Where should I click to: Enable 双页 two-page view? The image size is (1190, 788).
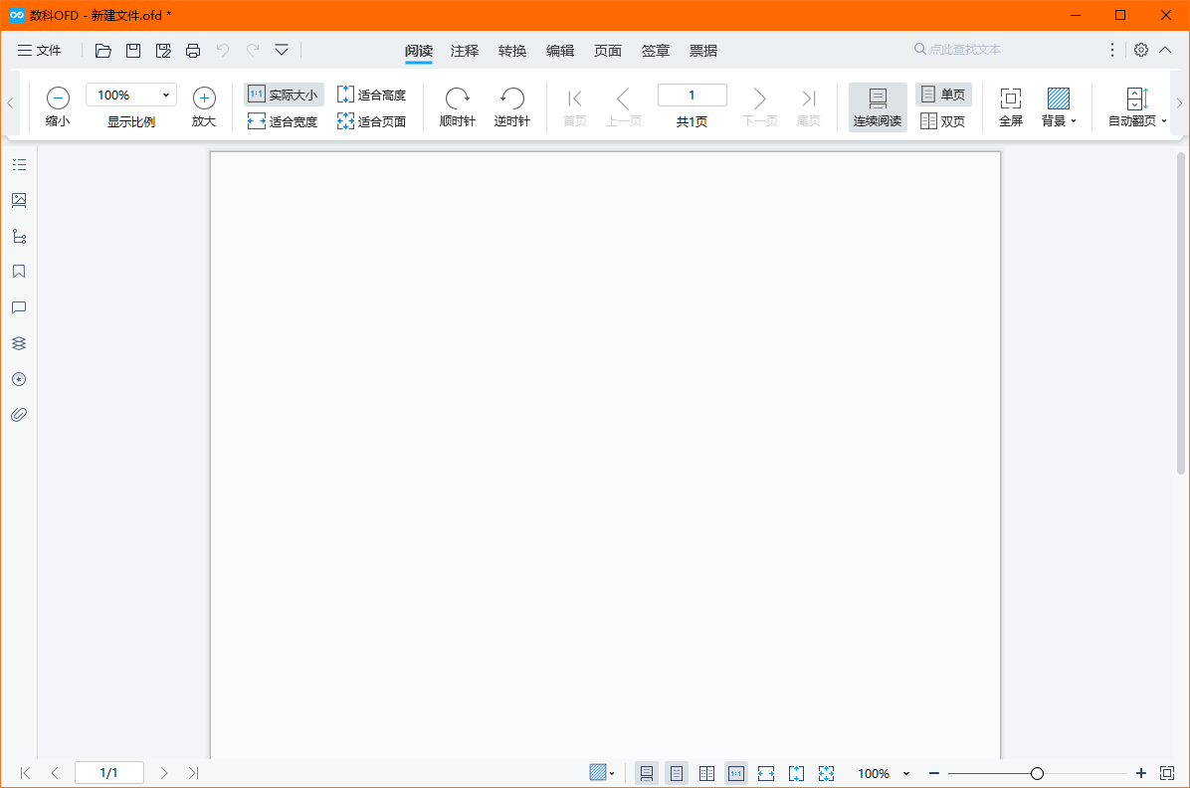941,122
